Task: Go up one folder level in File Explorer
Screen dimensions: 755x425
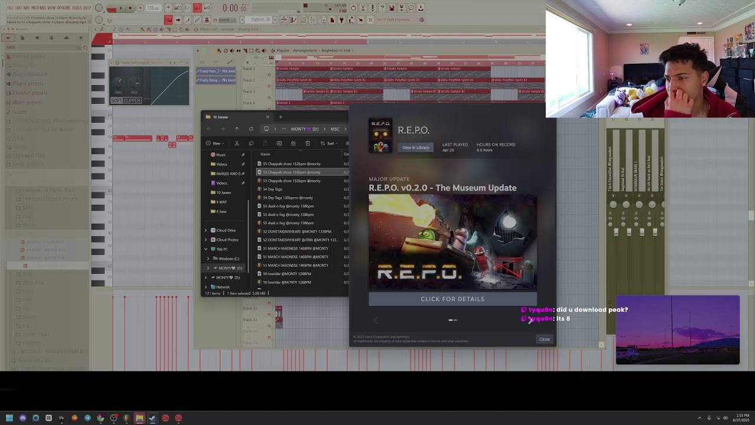Action: 237,129
